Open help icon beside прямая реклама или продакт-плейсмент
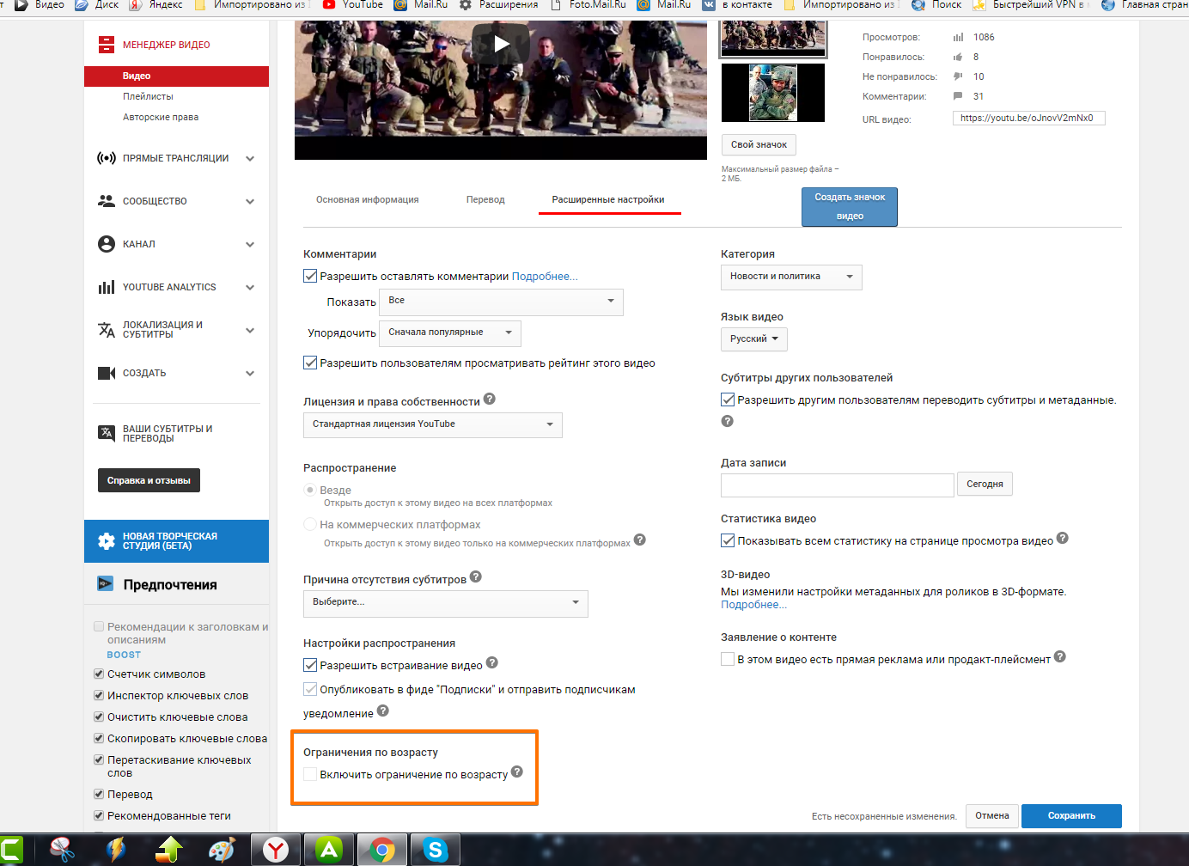This screenshot has width=1189, height=866. coord(1060,656)
